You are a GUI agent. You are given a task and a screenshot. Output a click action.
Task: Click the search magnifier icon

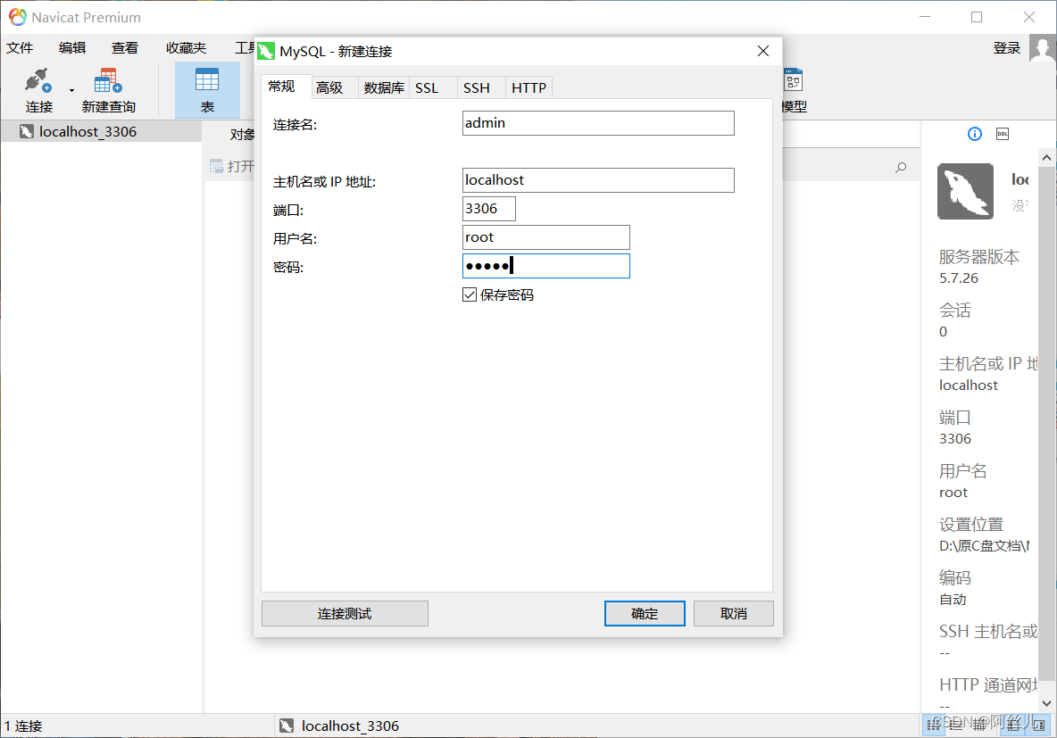coord(901,167)
